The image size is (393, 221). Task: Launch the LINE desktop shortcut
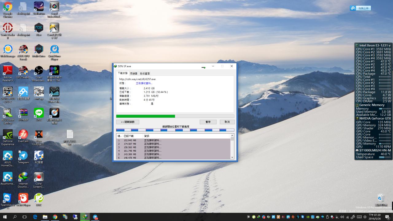click(39, 113)
